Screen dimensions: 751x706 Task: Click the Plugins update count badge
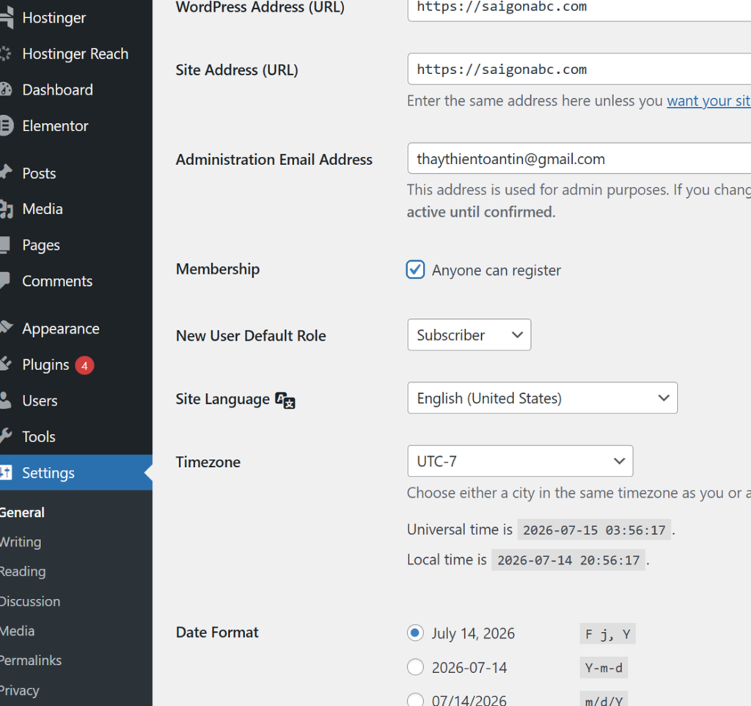(84, 366)
